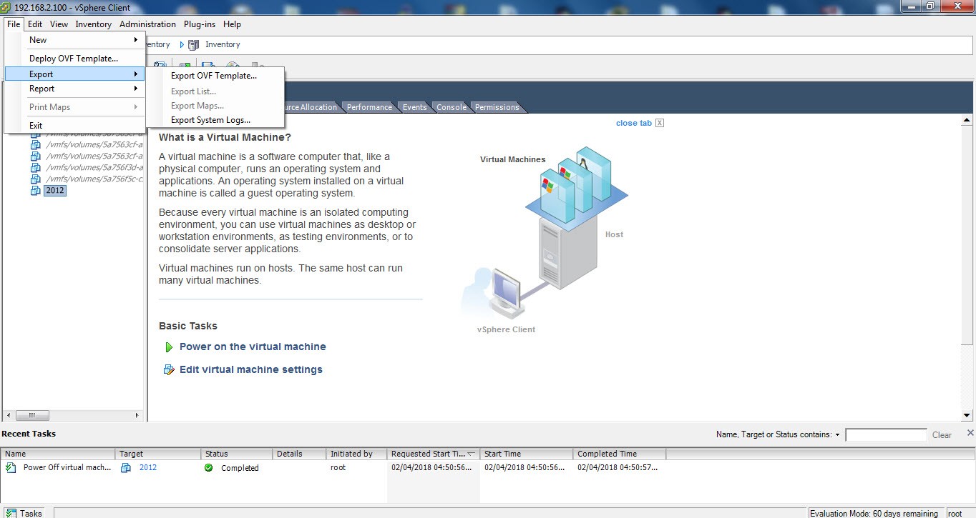Screen dimensions: 976x518
Task: Click Edit virtual machine settings link
Action: point(251,369)
